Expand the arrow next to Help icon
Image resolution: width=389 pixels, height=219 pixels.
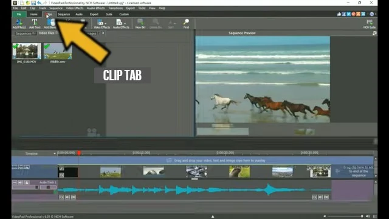376,14
